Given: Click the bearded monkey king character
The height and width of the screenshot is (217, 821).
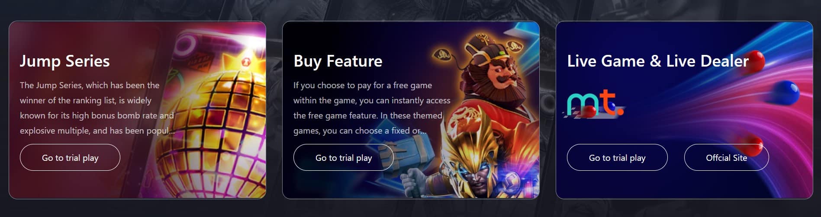Looking at the screenshot, I should coord(498,86).
